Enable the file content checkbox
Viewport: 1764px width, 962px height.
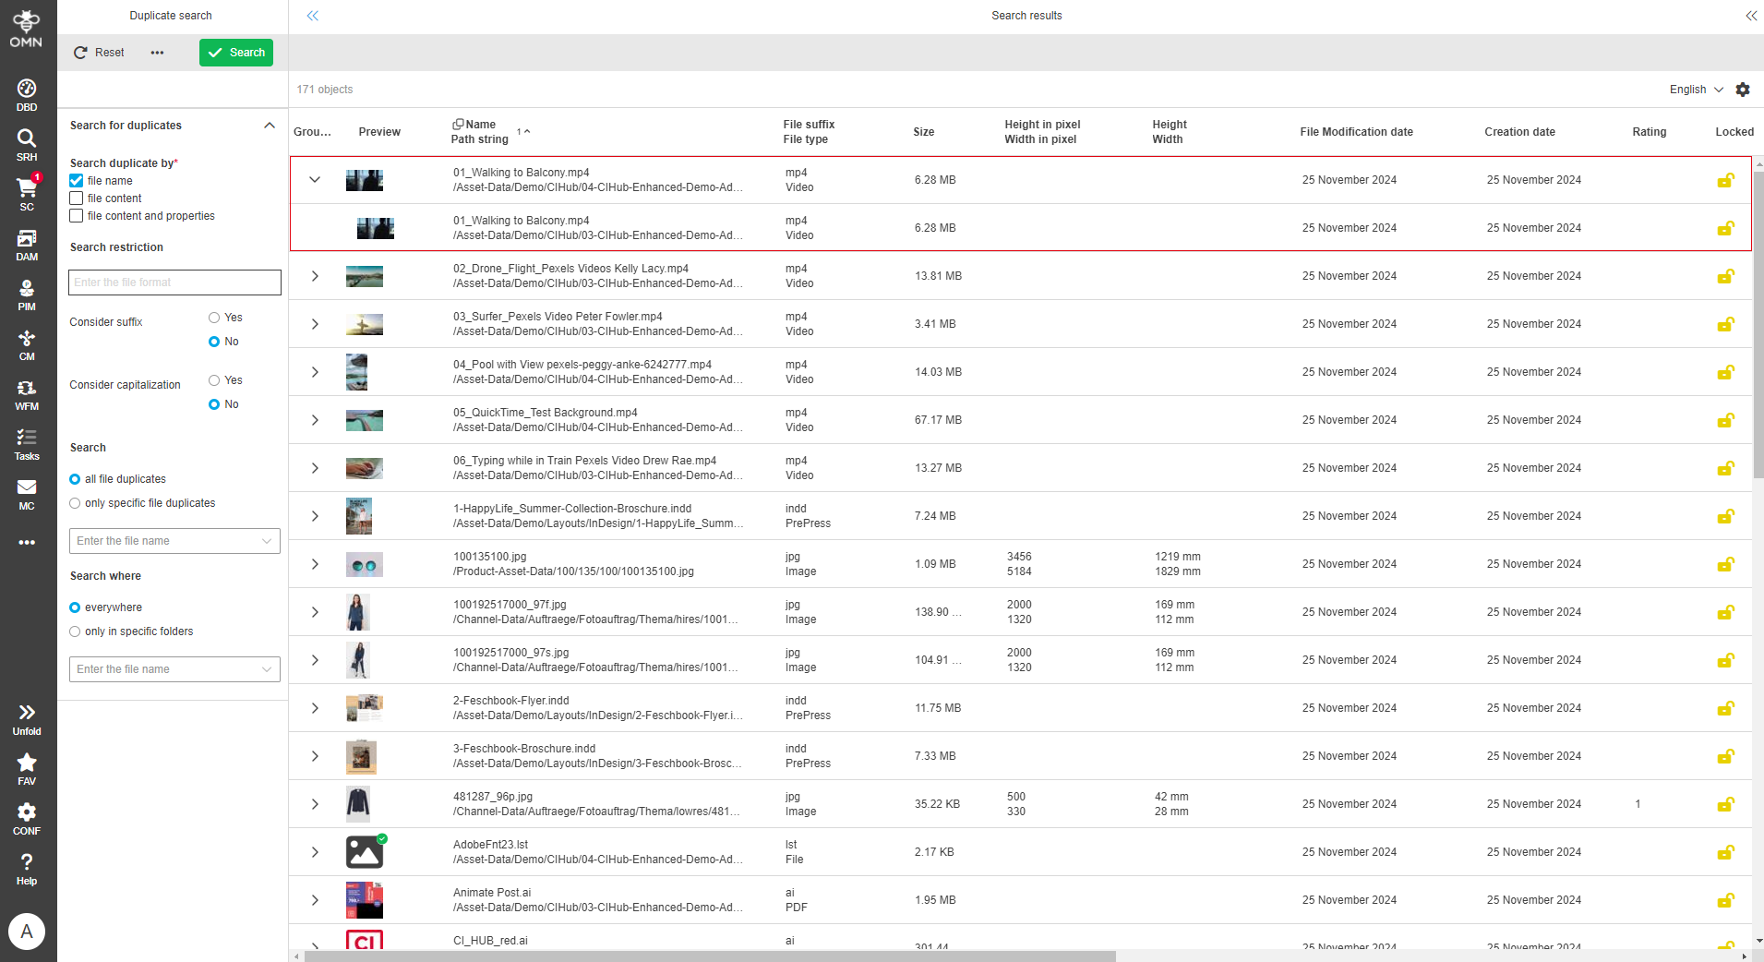pos(76,198)
